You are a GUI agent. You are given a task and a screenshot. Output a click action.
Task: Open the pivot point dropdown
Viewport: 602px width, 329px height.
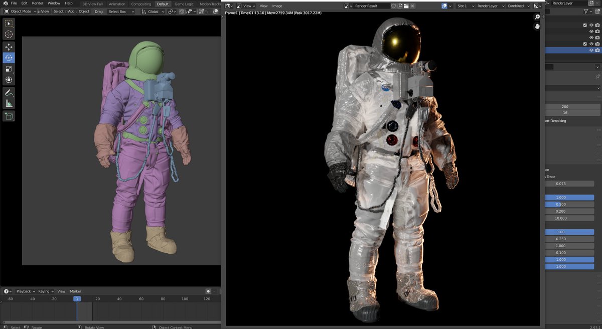coord(172,11)
